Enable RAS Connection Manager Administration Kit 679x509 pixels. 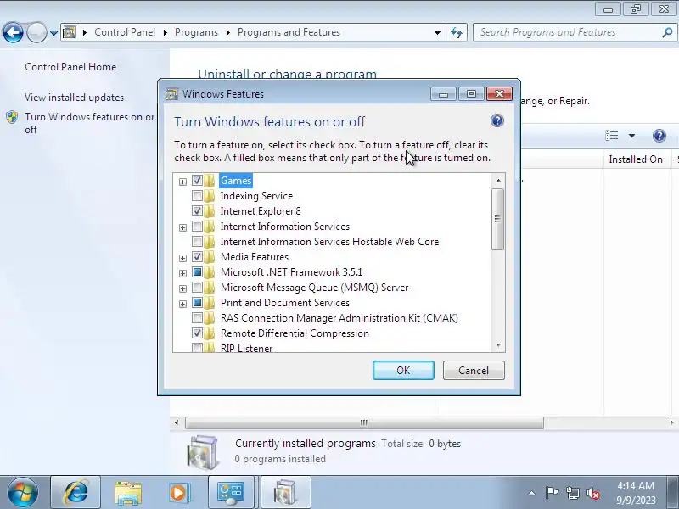pos(197,318)
